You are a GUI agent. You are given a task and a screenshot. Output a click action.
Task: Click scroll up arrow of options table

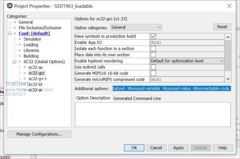point(228,37)
